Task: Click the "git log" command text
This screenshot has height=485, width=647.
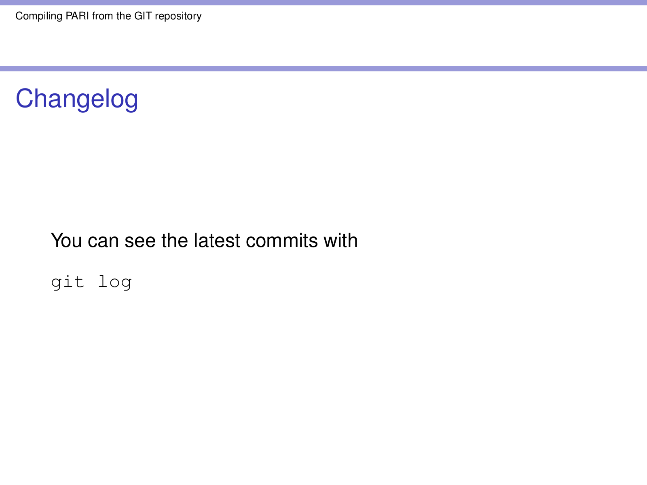Action: point(91,282)
